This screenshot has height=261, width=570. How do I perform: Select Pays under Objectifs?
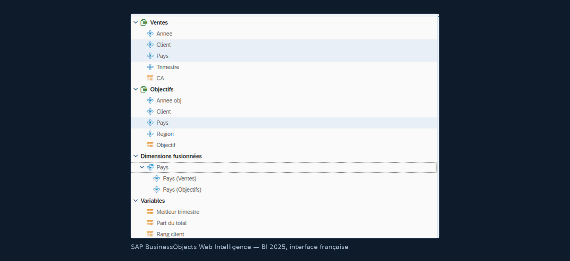coord(162,123)
